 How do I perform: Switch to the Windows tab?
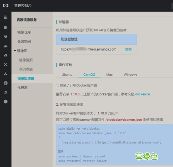tap(130, 75)
